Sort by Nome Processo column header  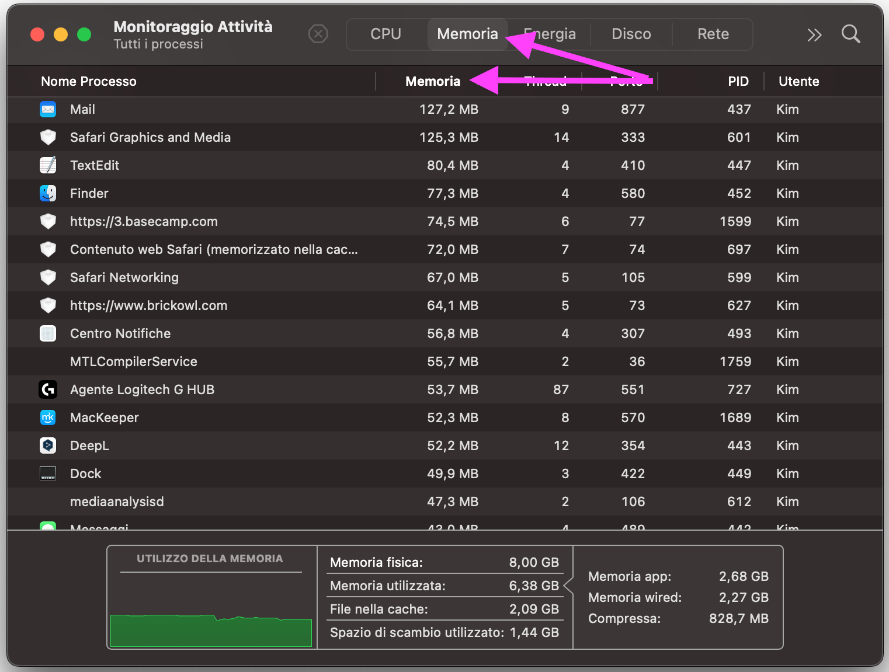89,82
